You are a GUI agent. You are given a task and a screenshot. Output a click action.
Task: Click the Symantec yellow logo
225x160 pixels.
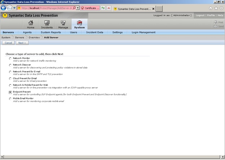pos(5,15)
